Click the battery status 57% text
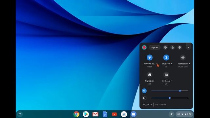This screenshot has height=118, width=210. [160, 105]
